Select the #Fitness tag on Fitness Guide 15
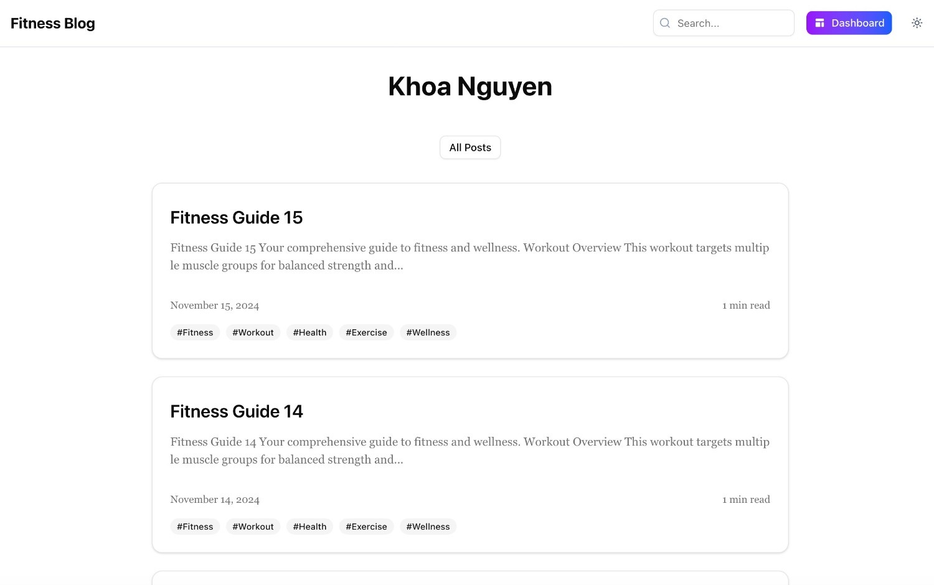934x585 pixels. [x=194, y=332]
